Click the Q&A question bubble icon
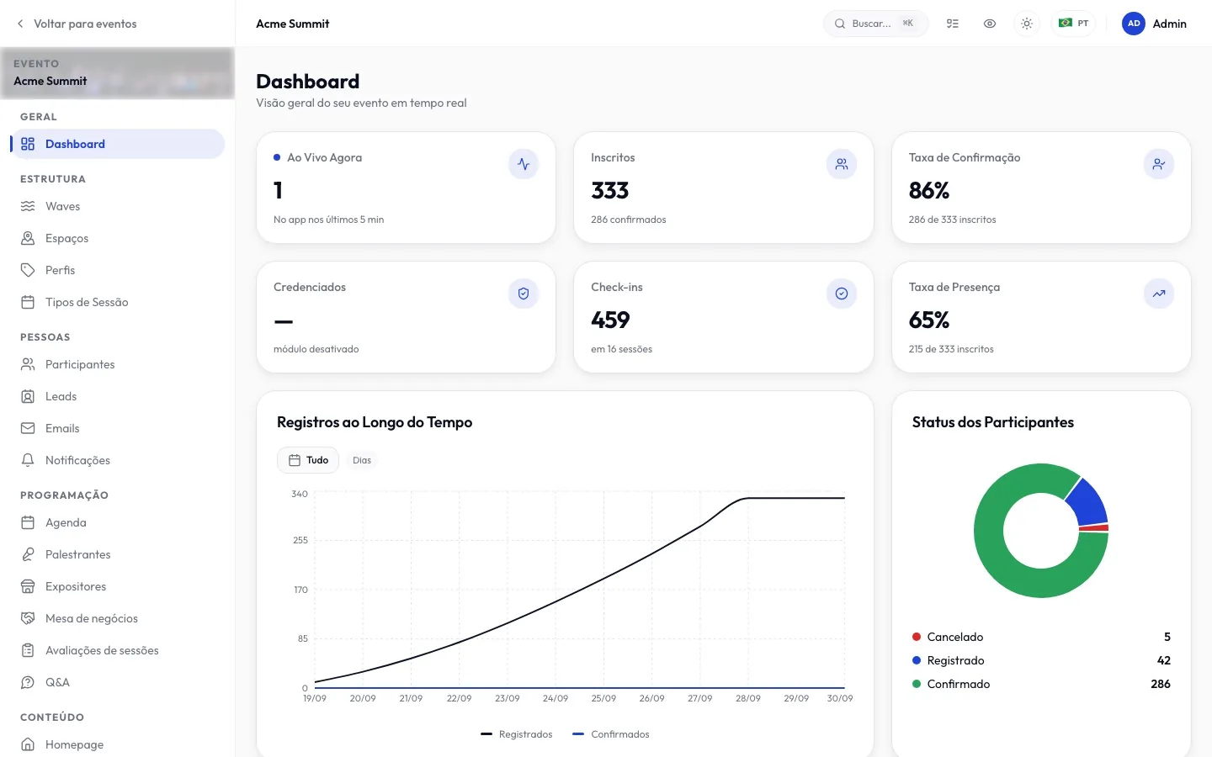The width and height of the screenshot is (1212, 757). tap(28, 682)
